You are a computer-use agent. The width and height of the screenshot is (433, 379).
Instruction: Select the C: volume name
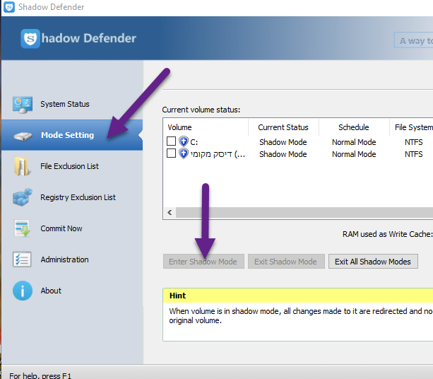[x=194, y=142]
